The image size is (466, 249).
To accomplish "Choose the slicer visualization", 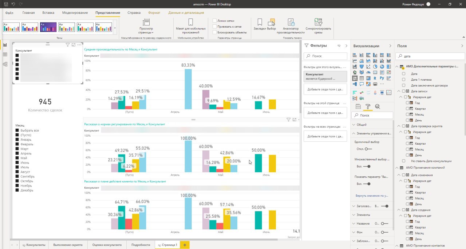I will pyautogui.click(x=355, y=78).
